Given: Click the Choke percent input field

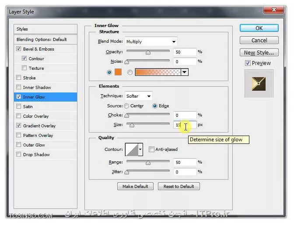Looking at the screenshot, I should pyautogui.click(x=185, y=115).
